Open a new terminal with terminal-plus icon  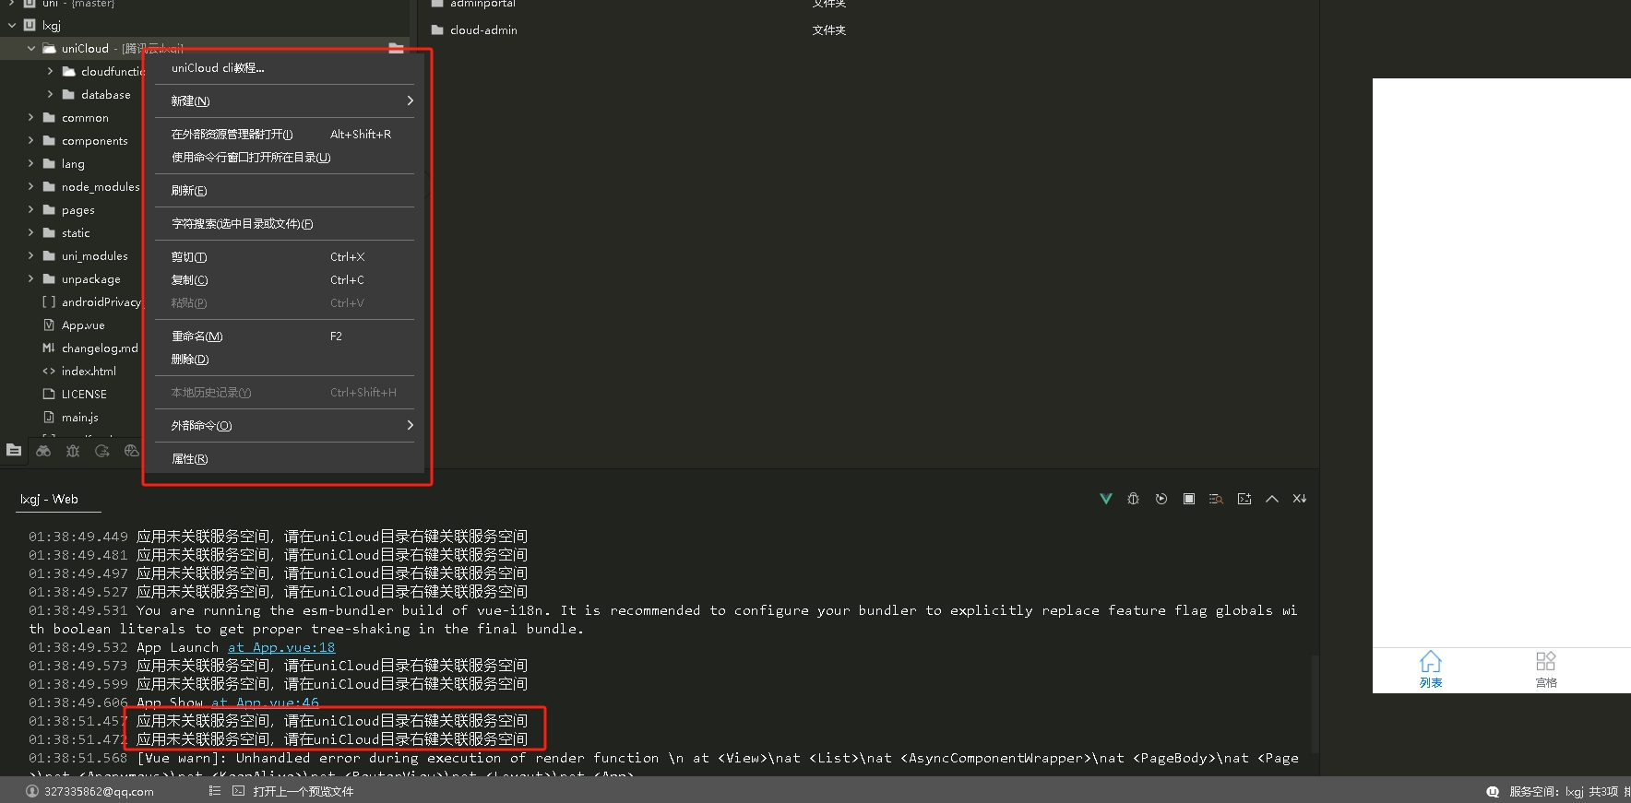(x=1244, y=499)
